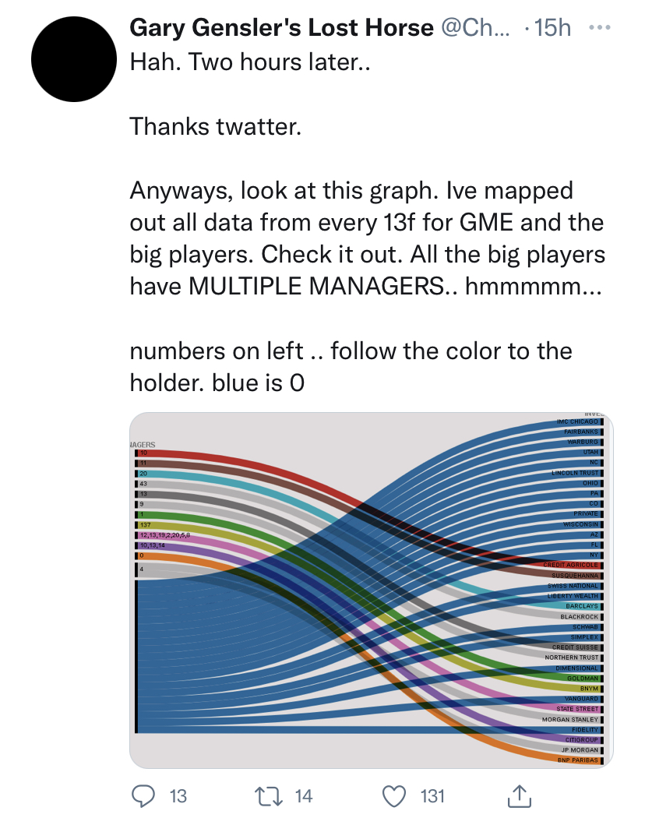Viewport: 645px width, 825px height.
Task: Click the reply speech bubble icon
Action: 143,795
